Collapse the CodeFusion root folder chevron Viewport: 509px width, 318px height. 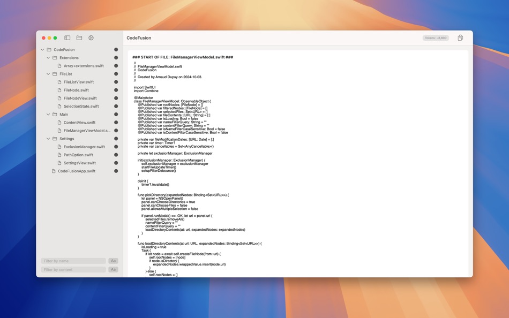[x=42, y=50]
